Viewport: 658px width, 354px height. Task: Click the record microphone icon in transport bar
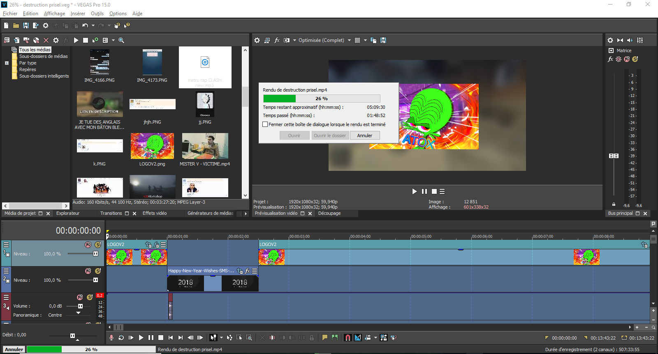point(111,338)
